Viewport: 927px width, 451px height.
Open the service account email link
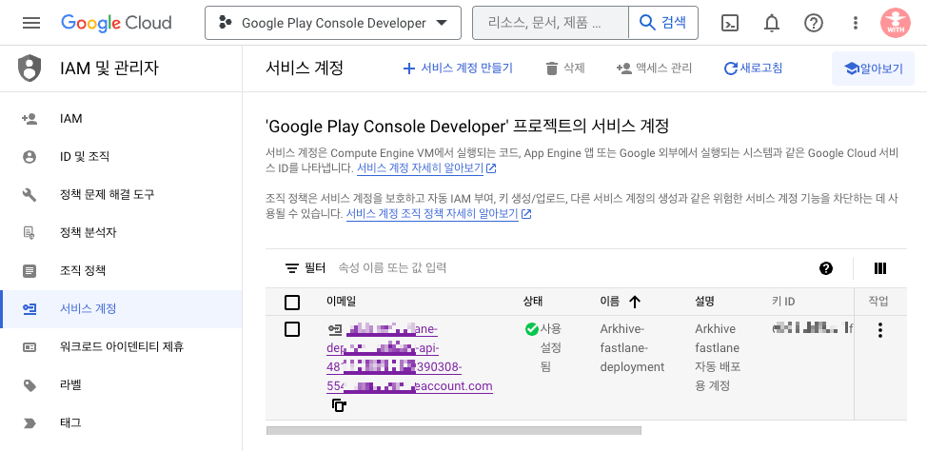click(x=409, y=358)
